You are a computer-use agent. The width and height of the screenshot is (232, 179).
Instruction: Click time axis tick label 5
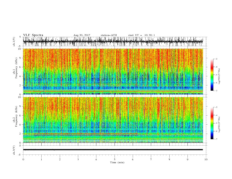(x=115, y=159)
